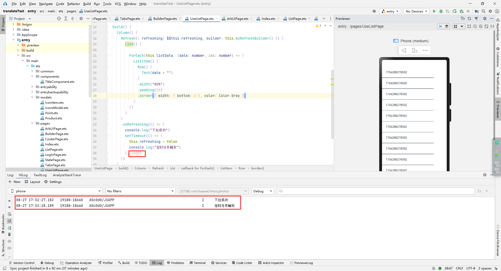
Task: Open the Build menu
Action: tap(87, 4)
